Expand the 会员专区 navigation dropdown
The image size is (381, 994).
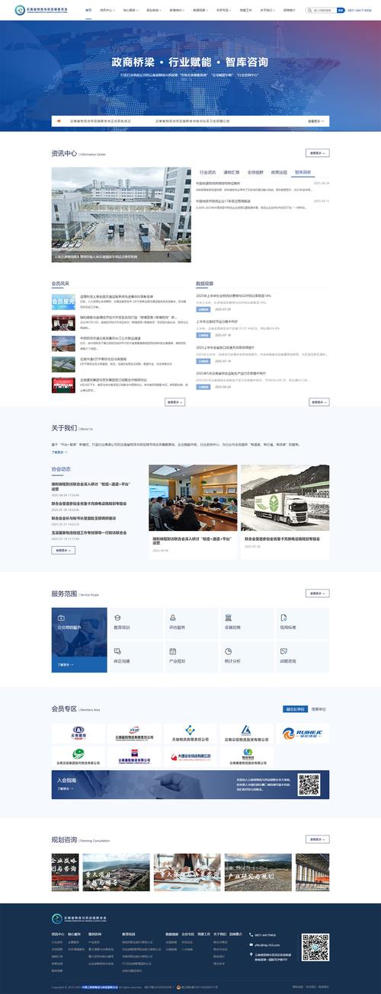(x=223, y=11)
